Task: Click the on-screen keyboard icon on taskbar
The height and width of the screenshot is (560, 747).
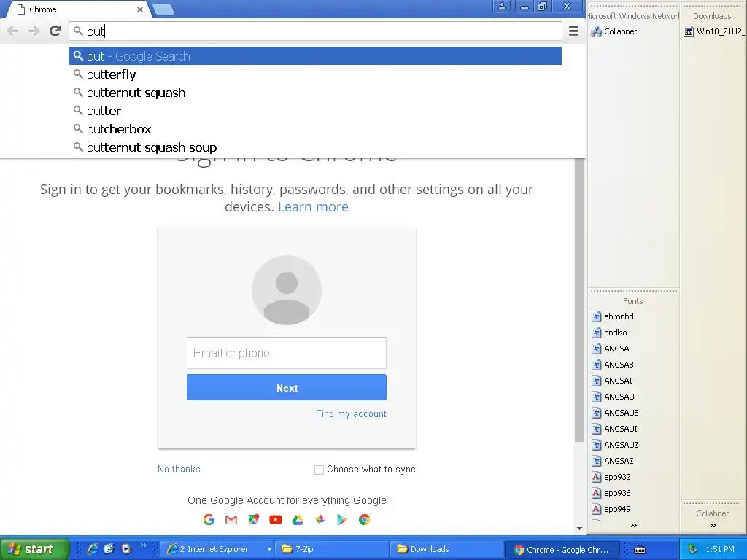Action: (640, 550)
